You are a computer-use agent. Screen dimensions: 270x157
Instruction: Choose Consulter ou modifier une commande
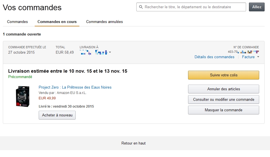coord(224,99)
